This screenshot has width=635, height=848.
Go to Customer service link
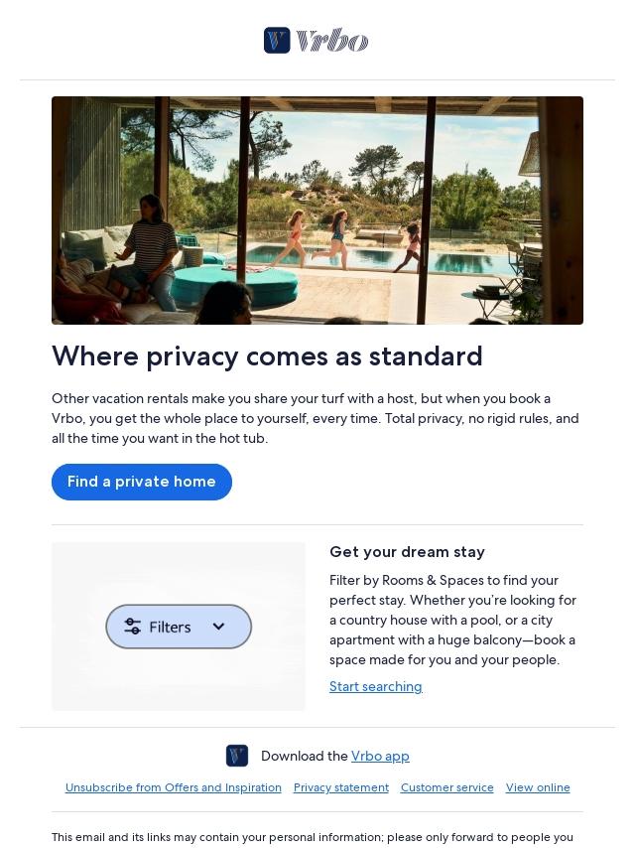(446, 787)
